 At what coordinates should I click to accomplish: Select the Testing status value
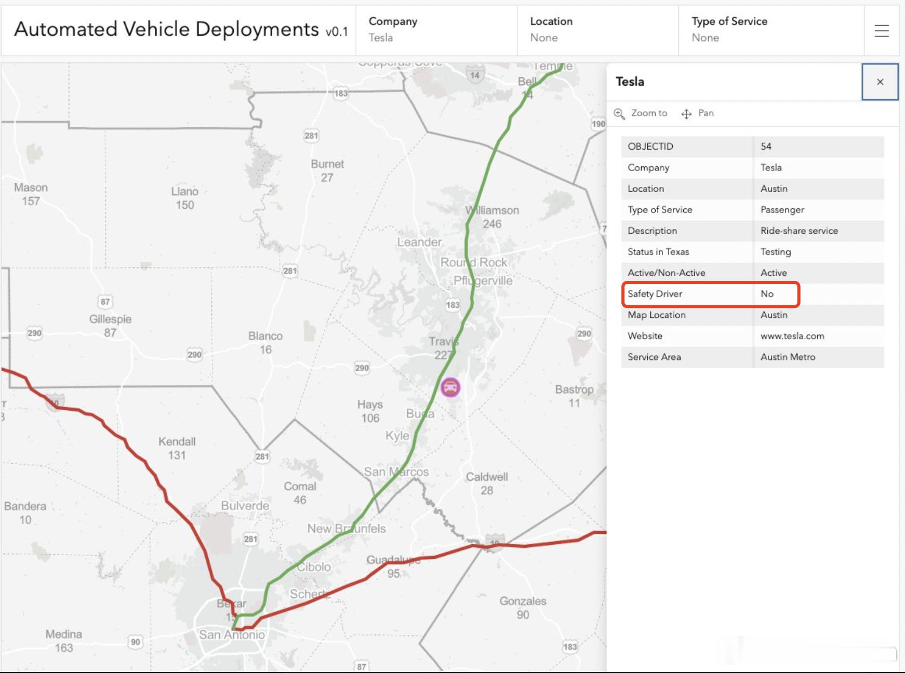[776, 252]
